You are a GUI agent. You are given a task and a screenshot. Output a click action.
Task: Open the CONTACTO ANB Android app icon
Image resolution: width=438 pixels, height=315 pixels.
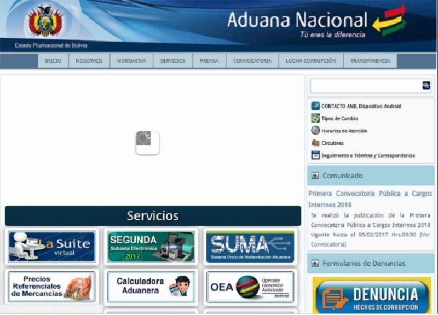point(315,106)
